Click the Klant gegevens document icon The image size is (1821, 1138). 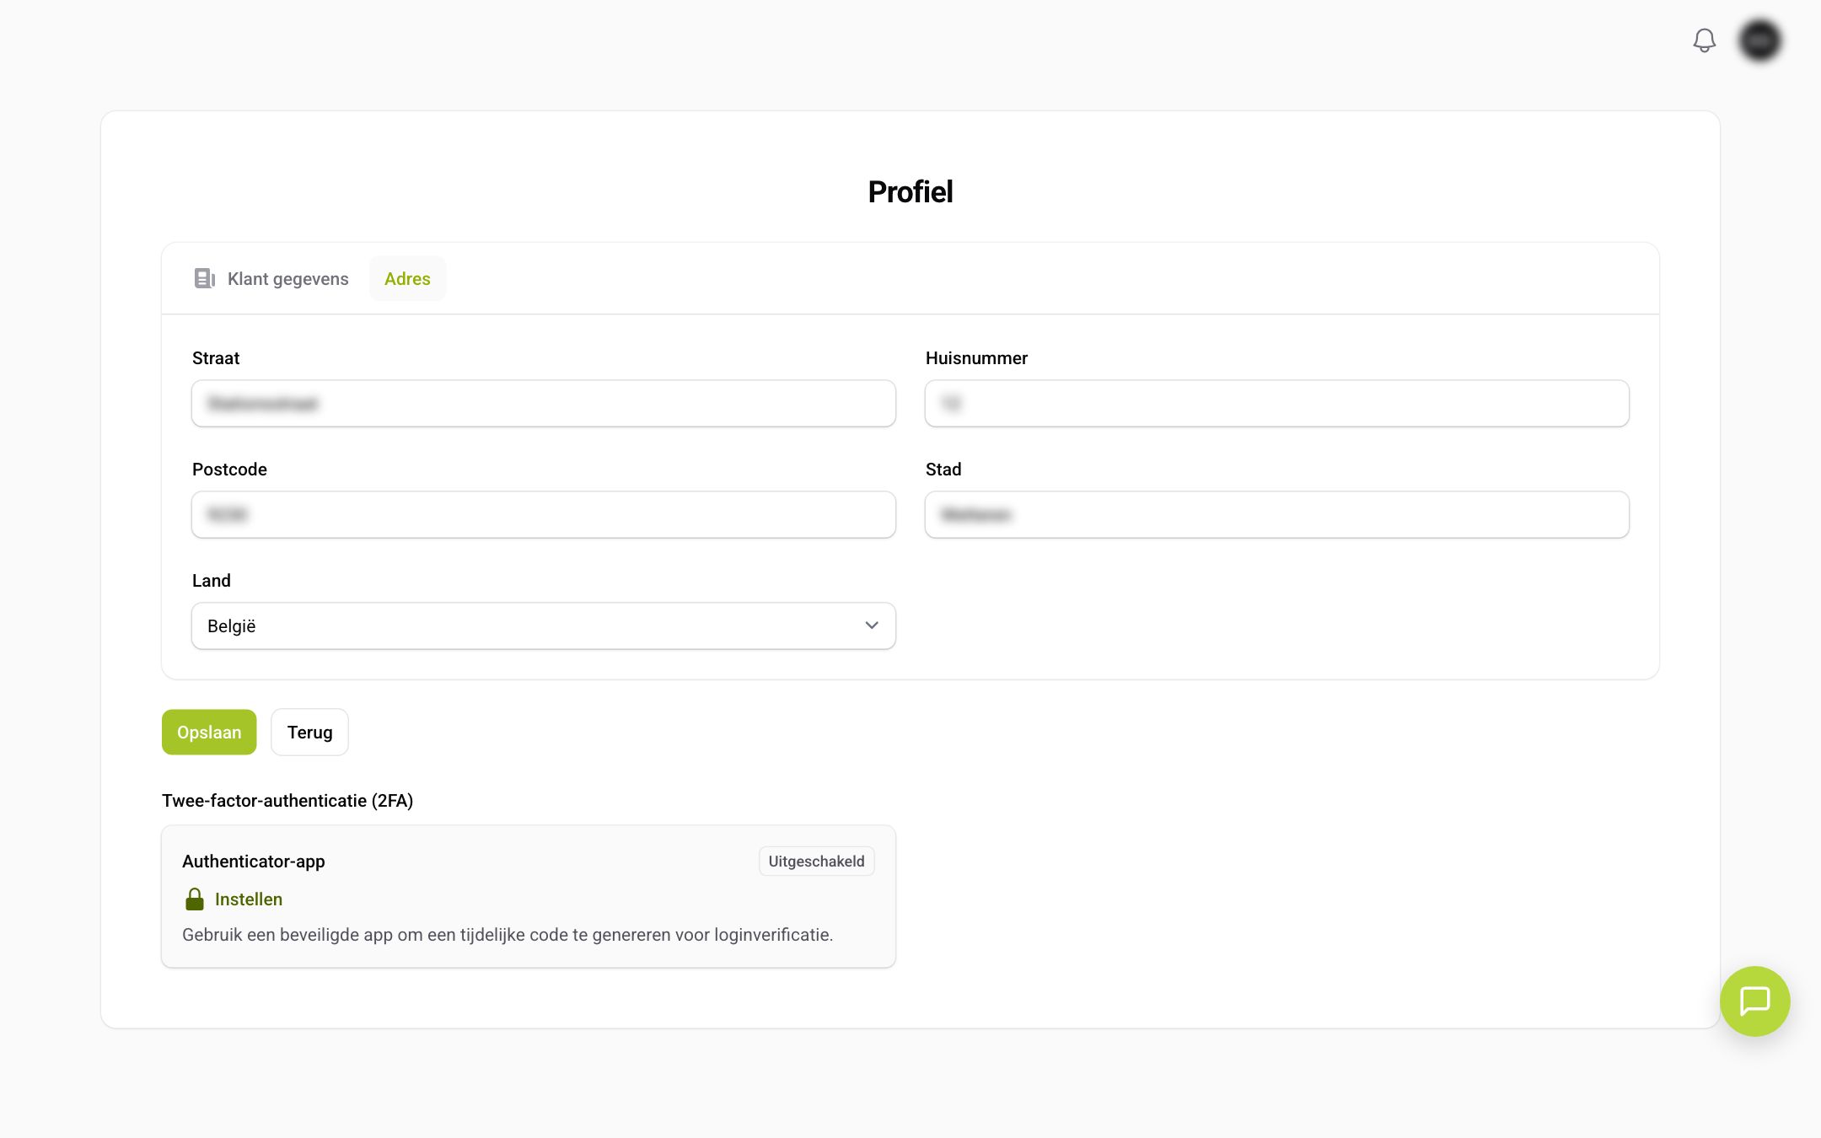pos(204,278)
